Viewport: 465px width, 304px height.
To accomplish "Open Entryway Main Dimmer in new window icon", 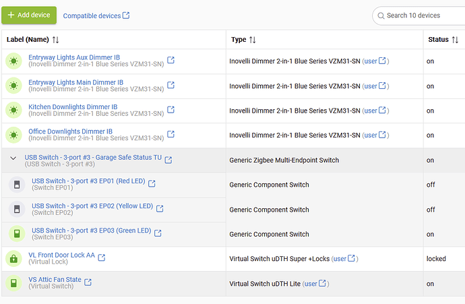I will (x=170, y=85).
